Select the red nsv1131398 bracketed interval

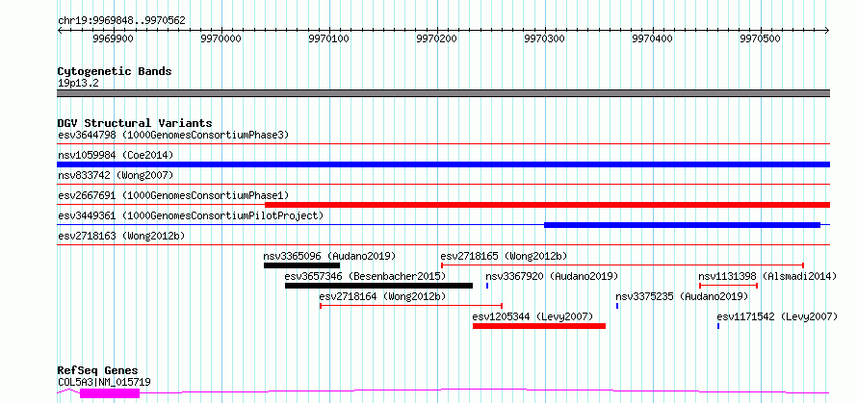tap(728, 286)
